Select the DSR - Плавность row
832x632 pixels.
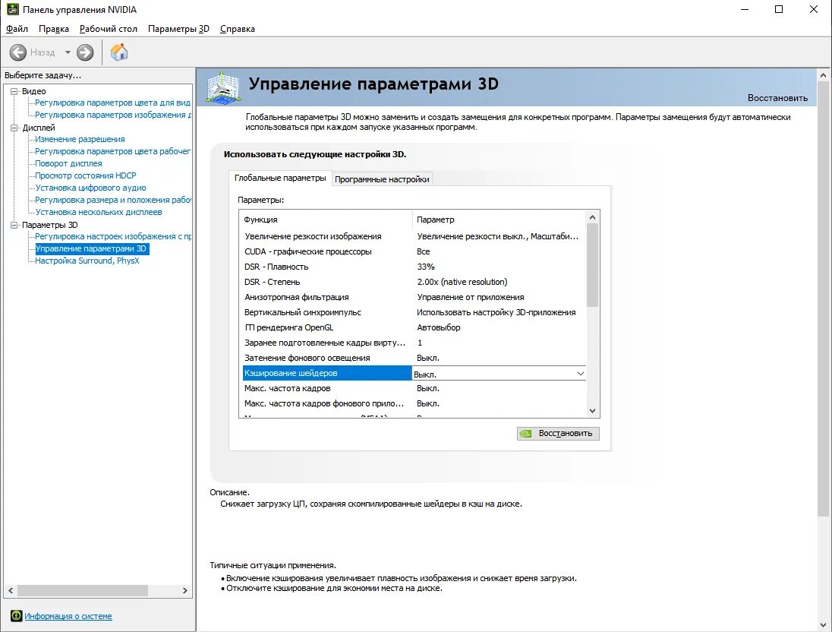(414, 267)
